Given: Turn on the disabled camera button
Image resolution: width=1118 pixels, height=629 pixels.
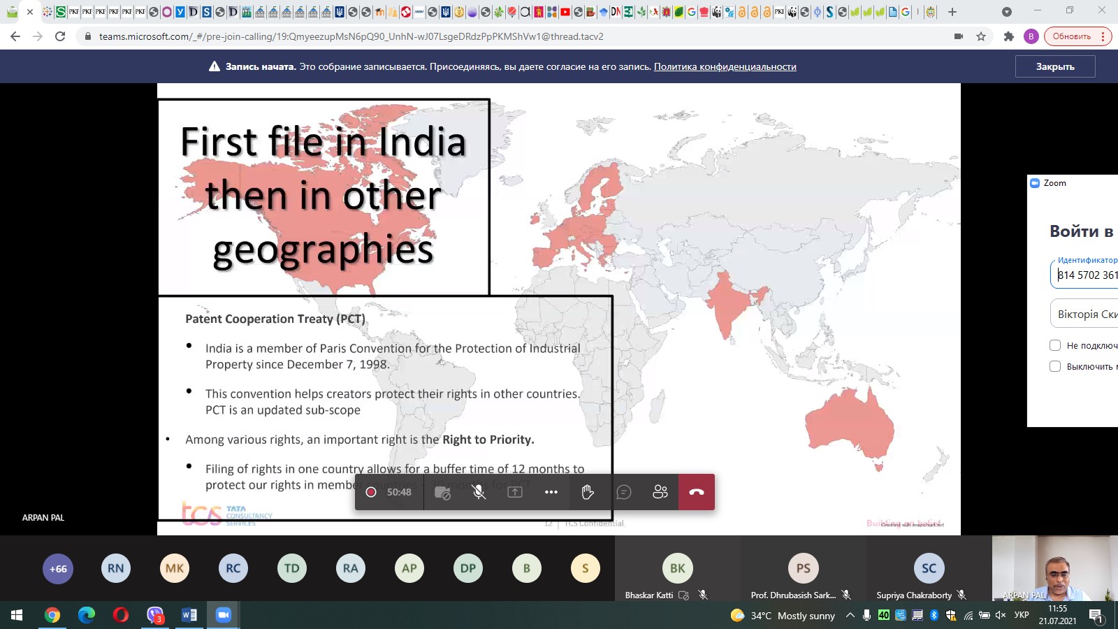Looking at the screenshot, I should coord(442,492).
